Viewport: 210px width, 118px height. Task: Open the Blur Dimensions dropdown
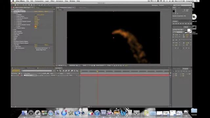coord(42,48)
